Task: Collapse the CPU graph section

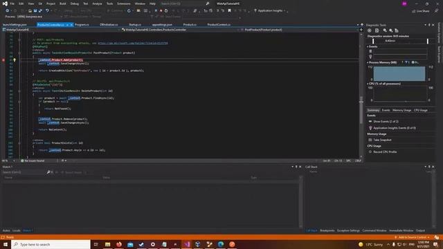Action: (368, 84)
